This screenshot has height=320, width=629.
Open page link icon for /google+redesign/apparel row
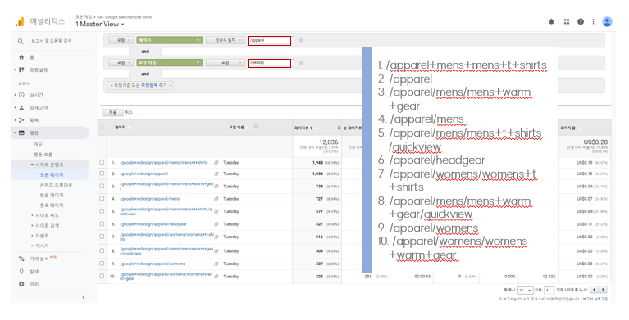click(x=217, y=174)
